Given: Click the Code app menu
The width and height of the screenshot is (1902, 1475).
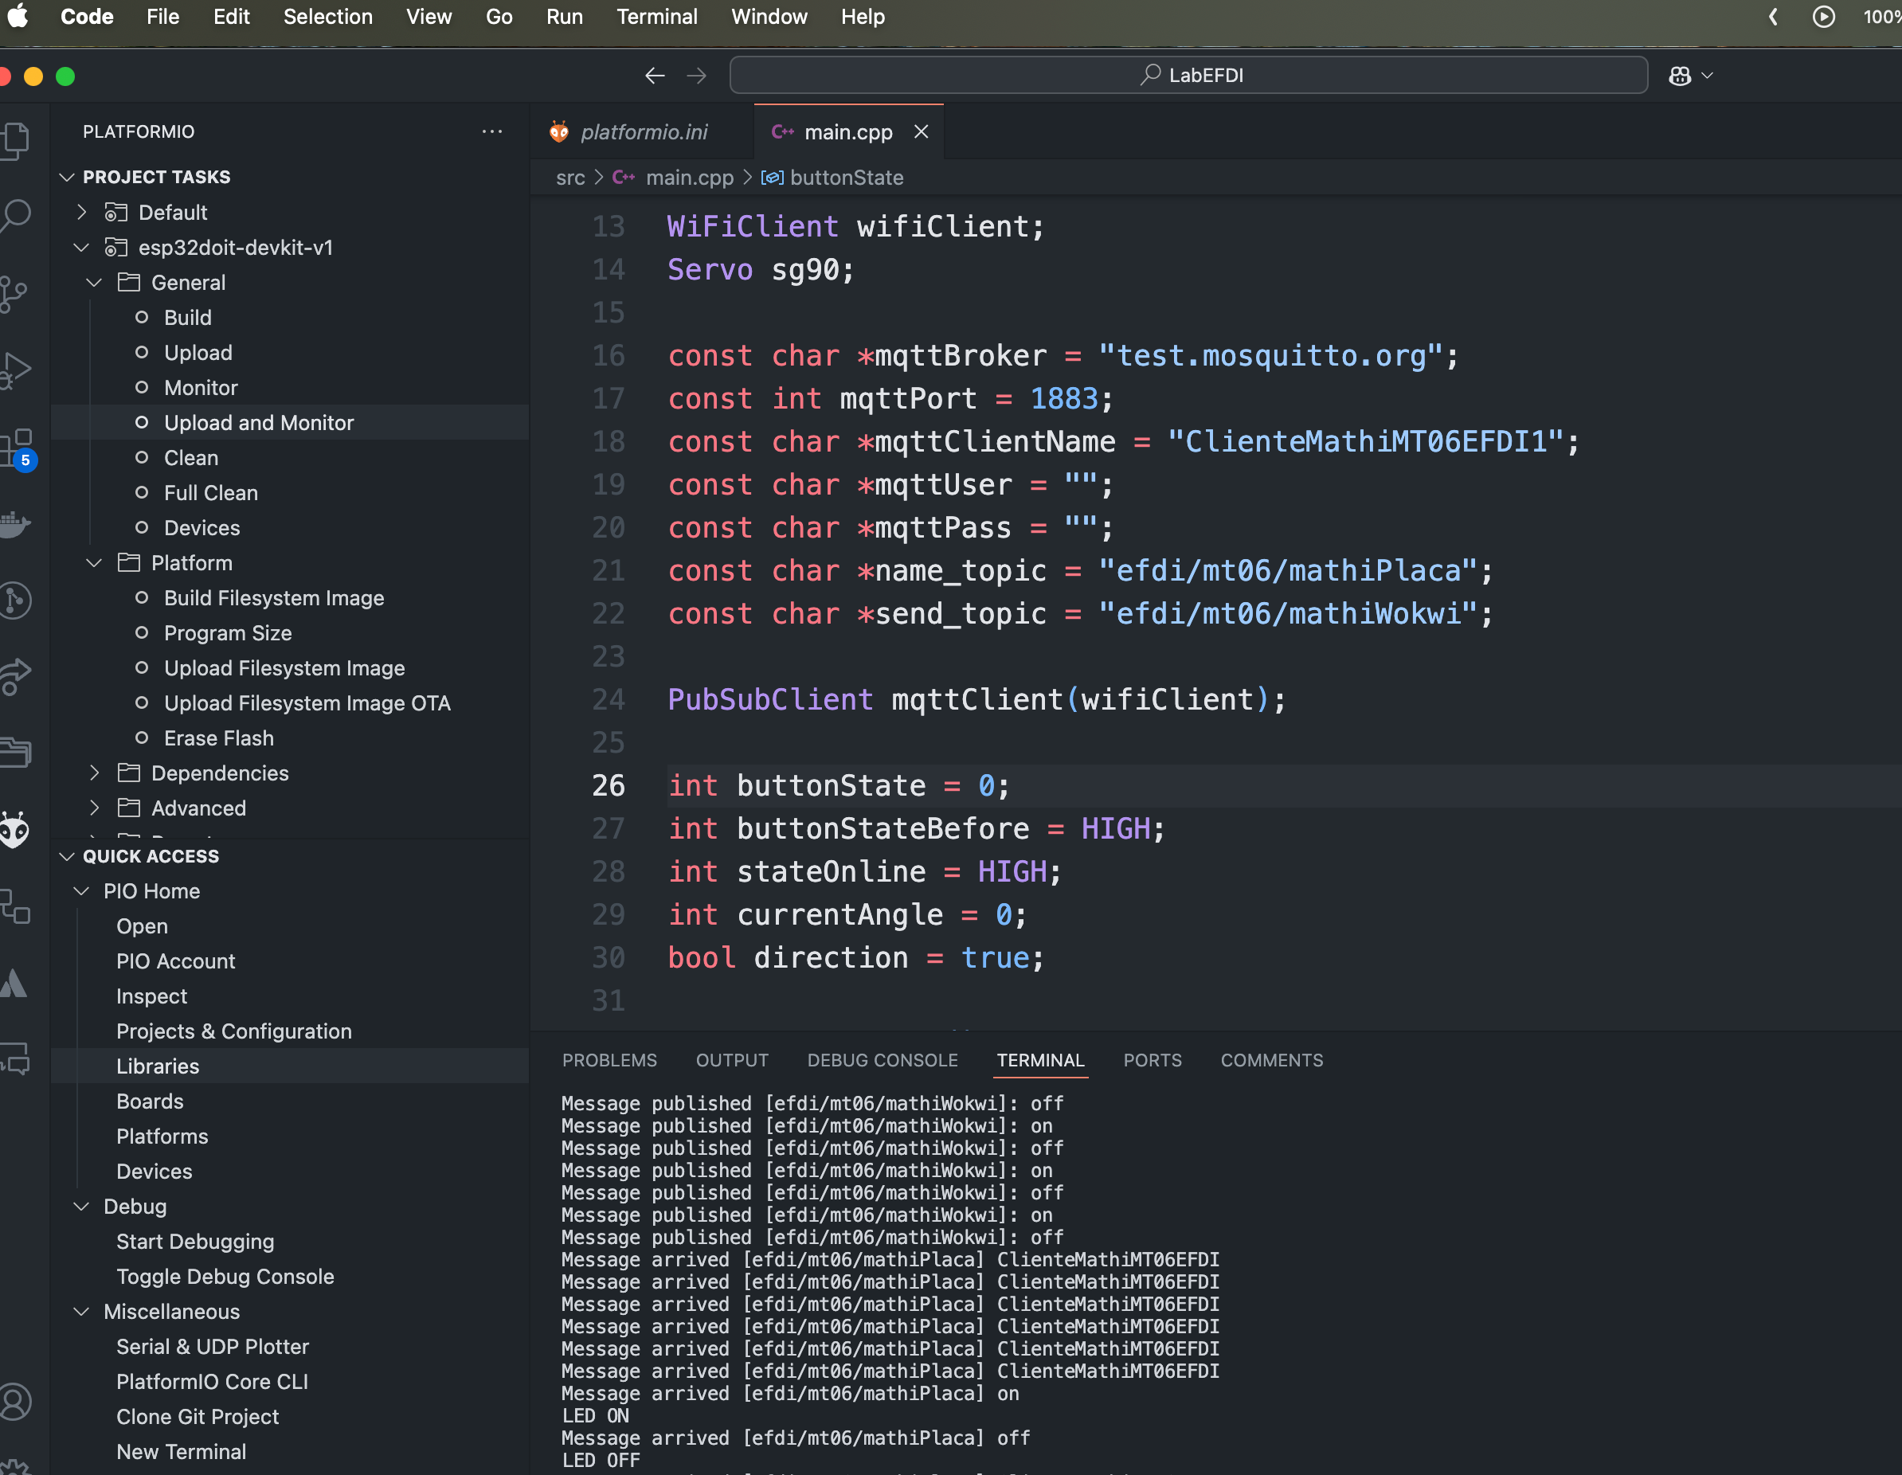Looking at the screenshot, I should pos(87,16).
